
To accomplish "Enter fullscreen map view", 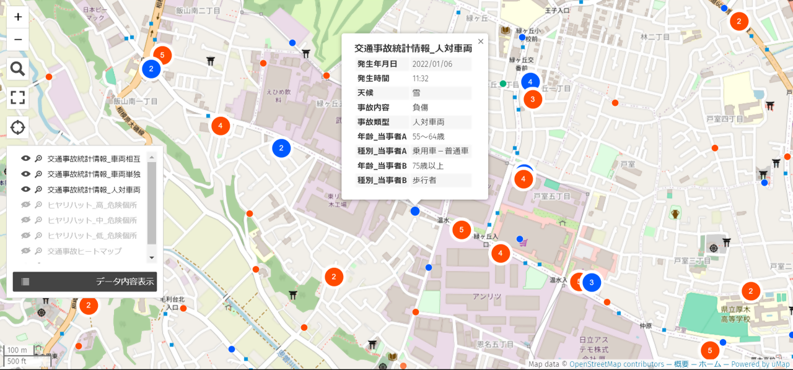I will click(x=18, y=97).
